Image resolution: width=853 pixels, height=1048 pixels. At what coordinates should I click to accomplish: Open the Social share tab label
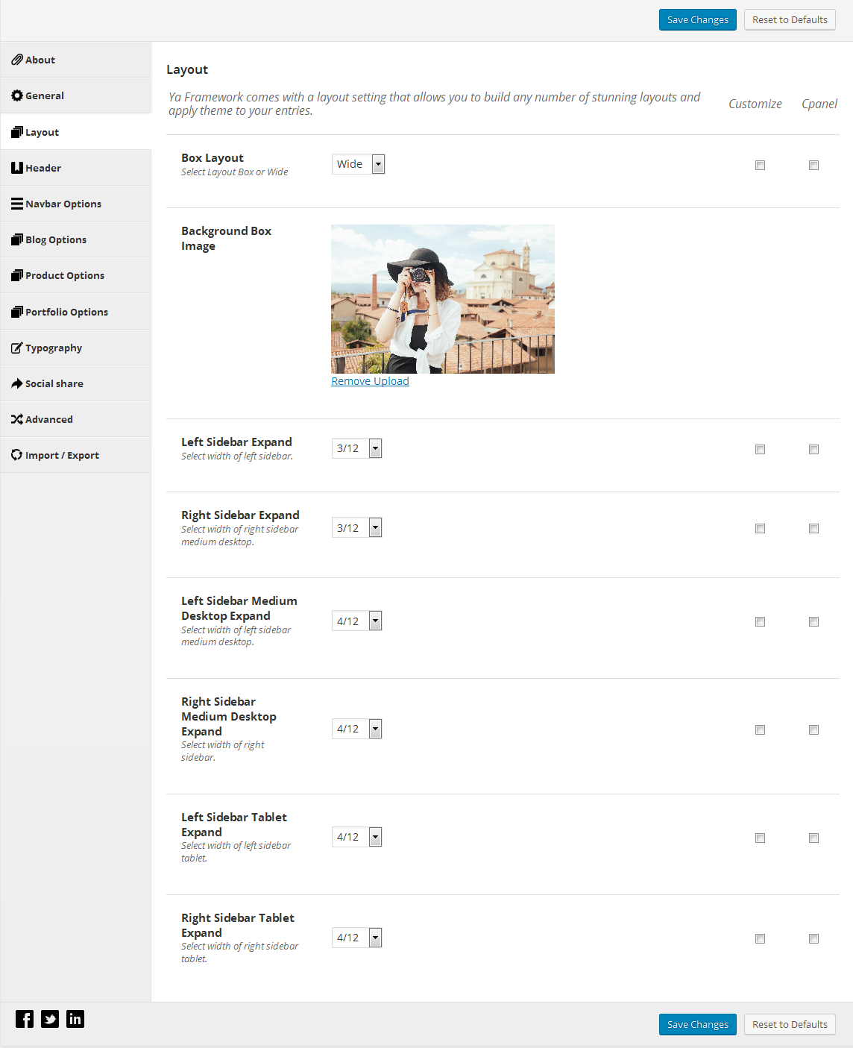click(x=54, y=383)
